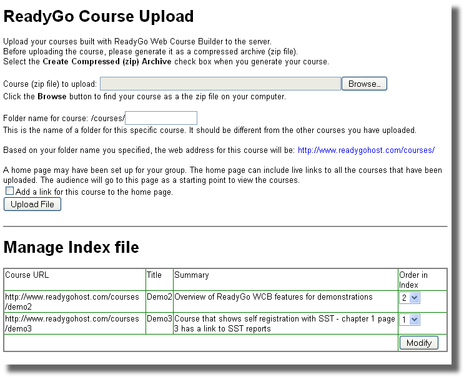Viewport: 464px width, 377px height.
Task: Click the 'Create Compressed (zip) Archive' bold text
Action: click(107, 62)
